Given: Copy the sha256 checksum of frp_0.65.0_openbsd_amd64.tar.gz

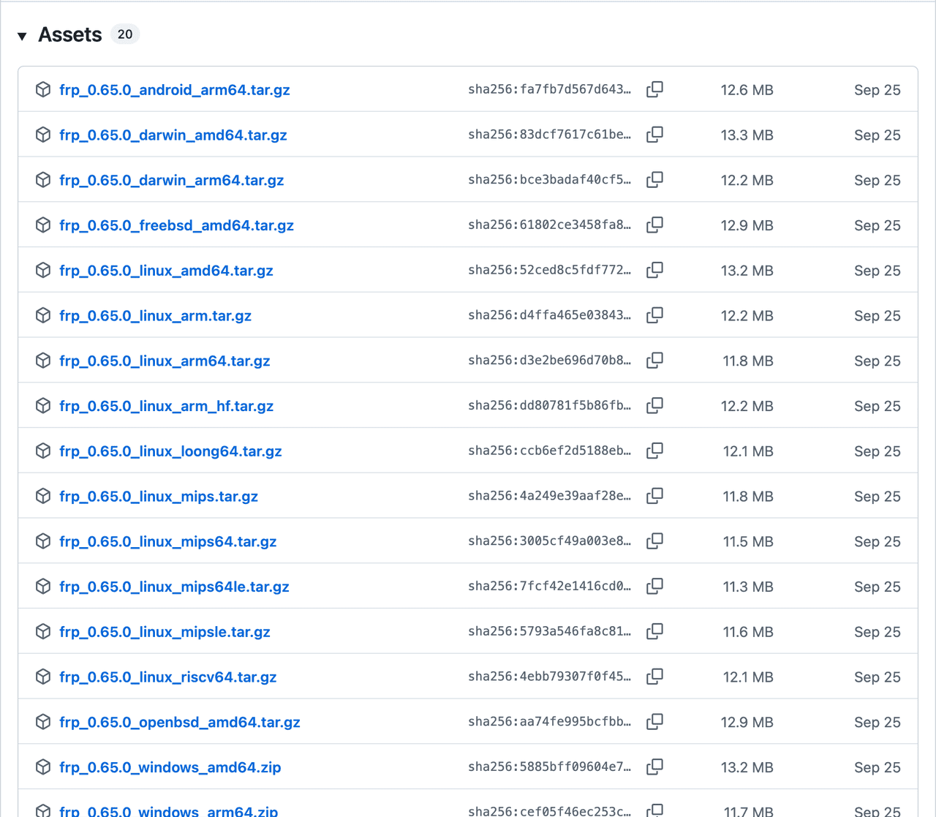Looking at the screenshot, I should [654, 721].
